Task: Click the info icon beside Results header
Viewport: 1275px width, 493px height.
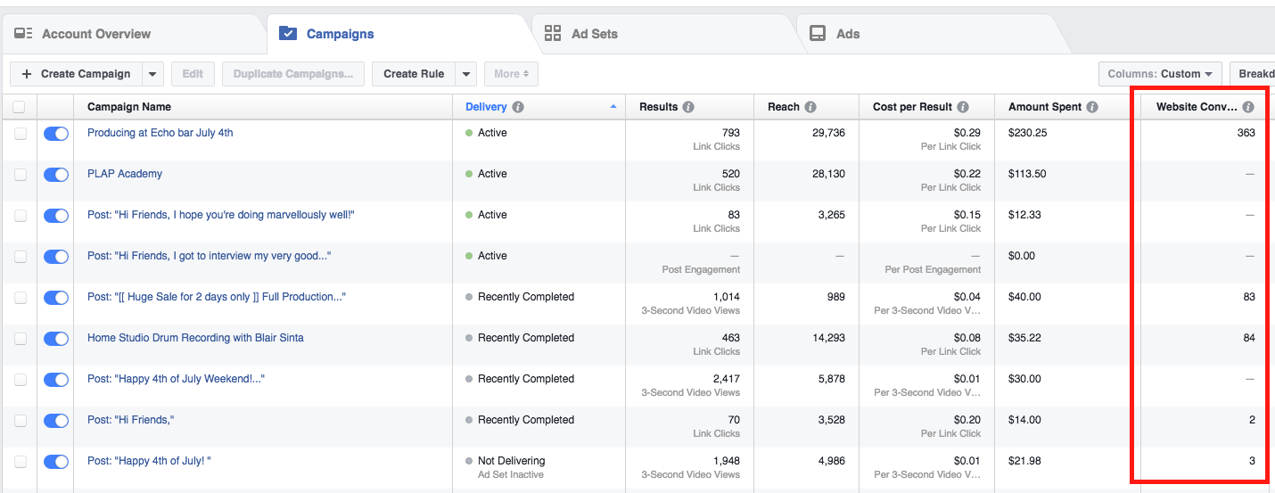Action: coord(688,107)
